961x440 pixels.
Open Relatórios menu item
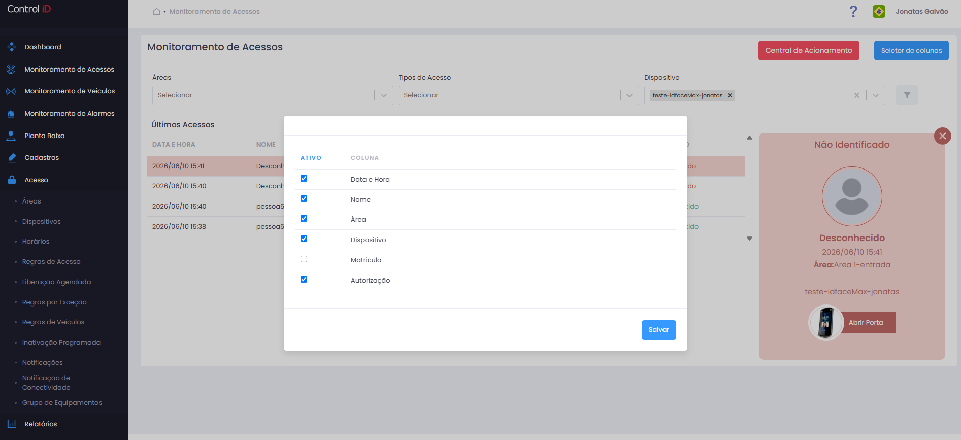click(41, 424)
